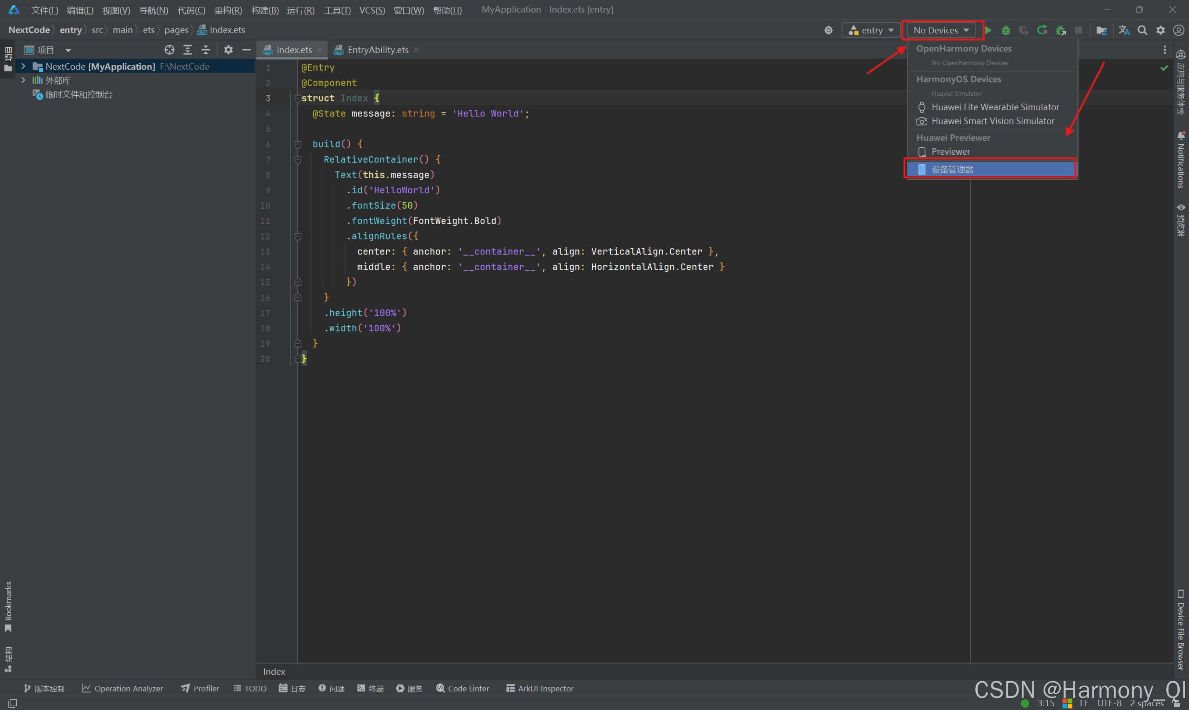Open 文件(F) menu
The image size is (1189, 710).
45,10
